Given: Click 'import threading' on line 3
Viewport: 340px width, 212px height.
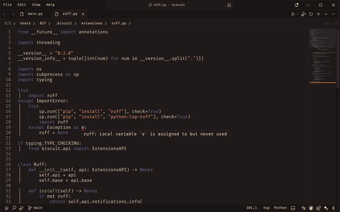Looking at the screenshot, I should tap(39, 42).
